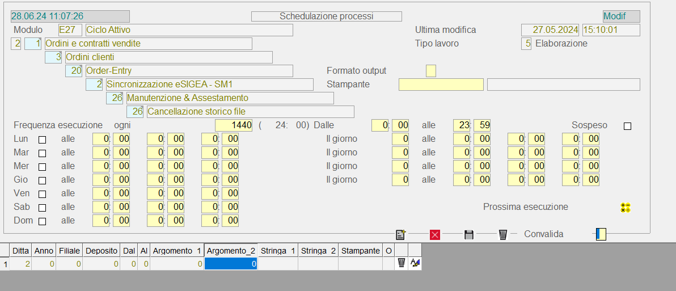Click the frequency field showing 1440
The width and height of the screenshot is (676, 291).
click(234, 125)
